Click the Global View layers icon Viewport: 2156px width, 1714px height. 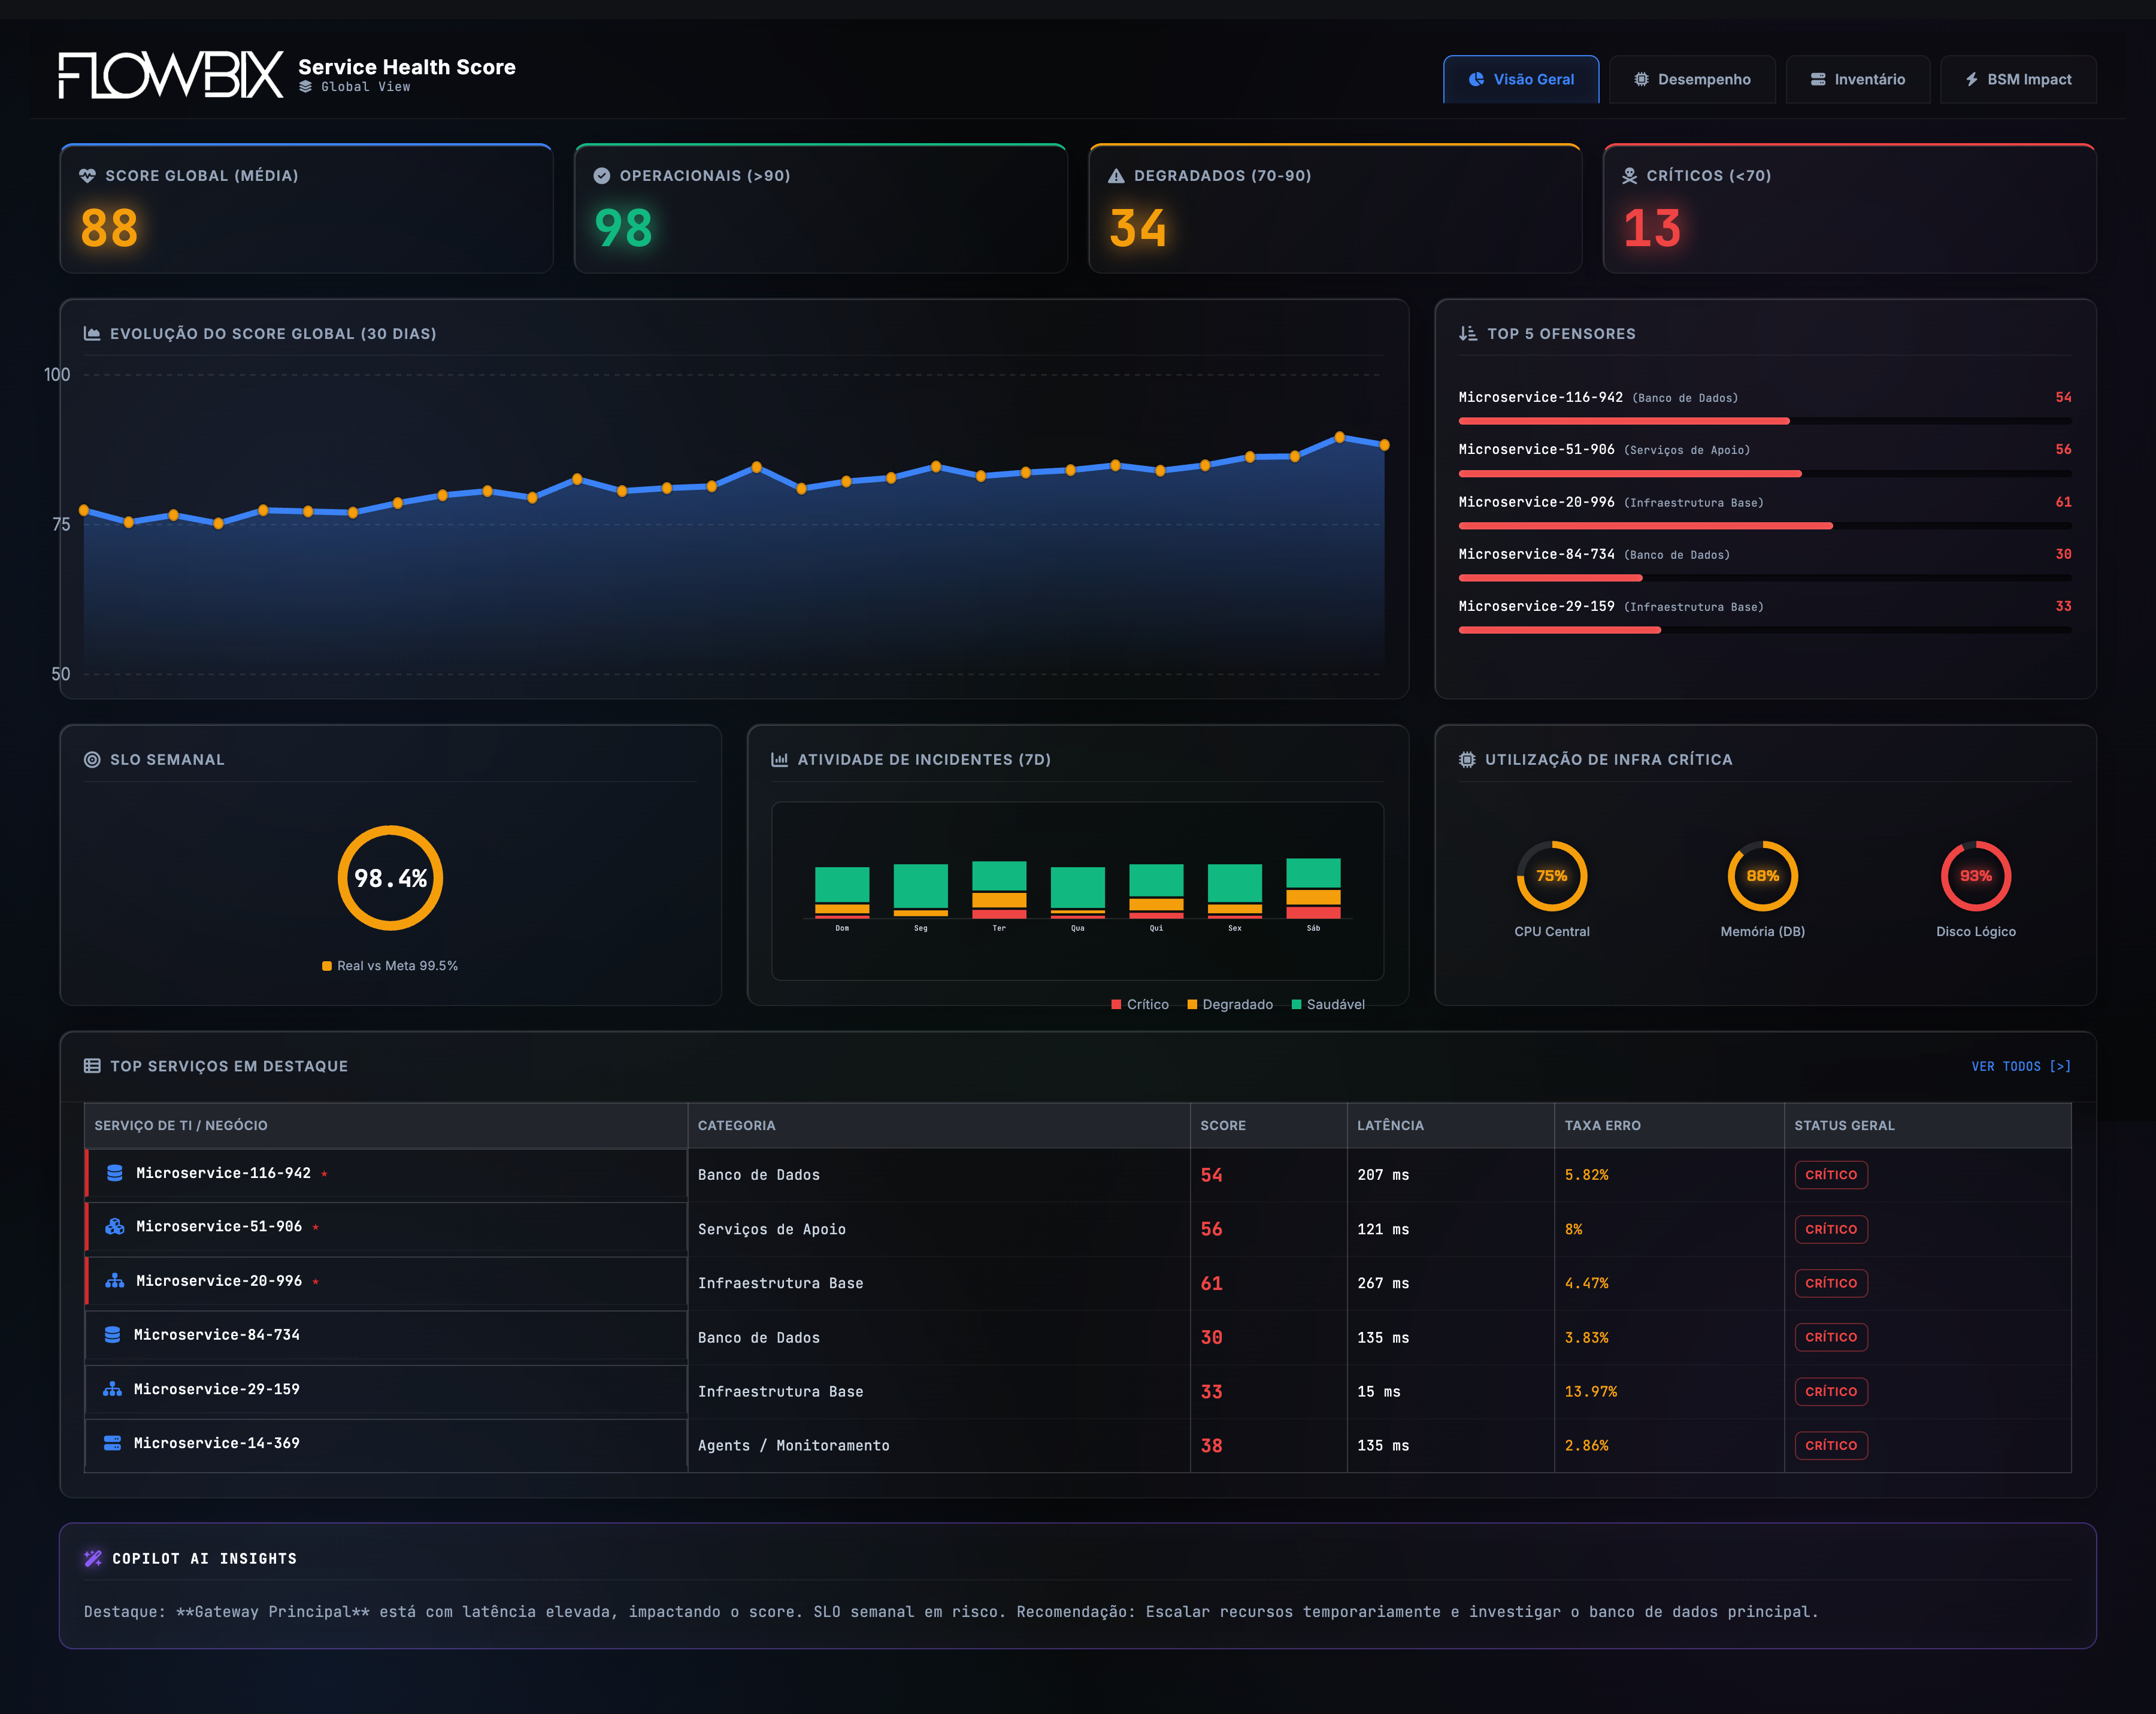306,87
